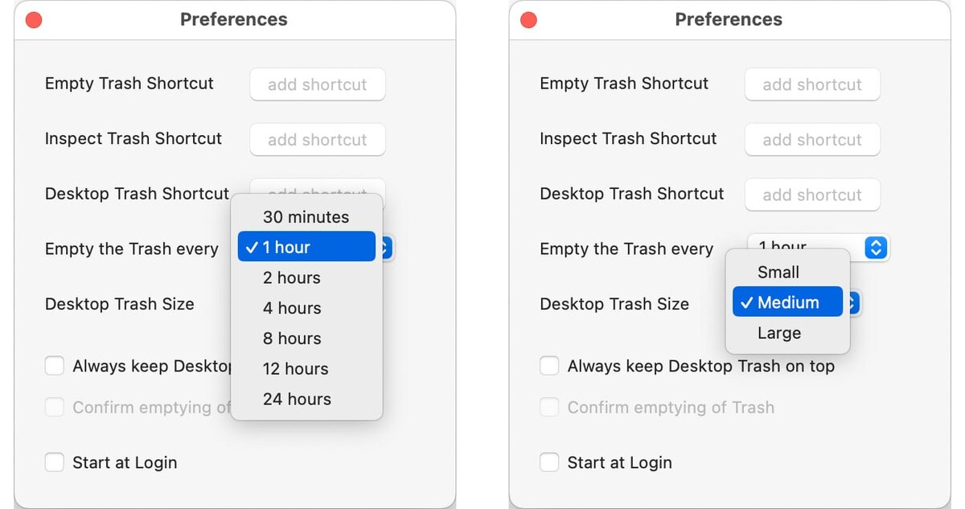Close the right Preferences window

click(528, 20)
